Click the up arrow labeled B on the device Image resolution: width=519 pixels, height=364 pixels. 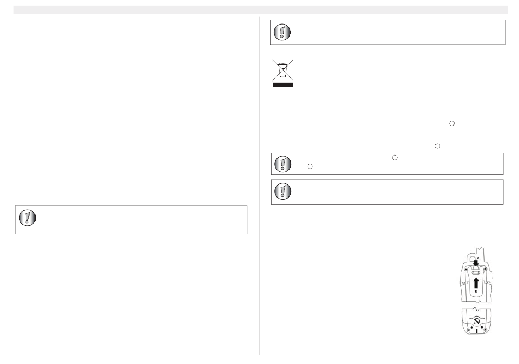click(x=476, y=282)
